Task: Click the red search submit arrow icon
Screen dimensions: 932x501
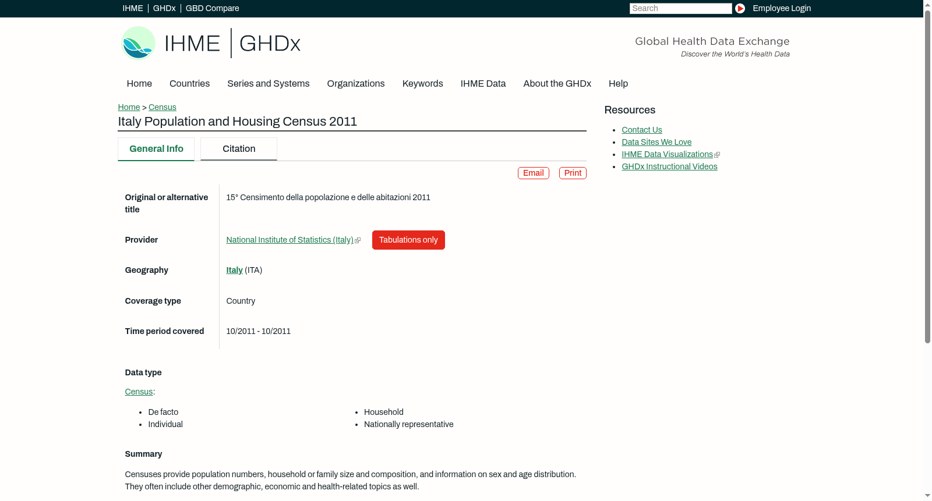Action: tap(740, 8)
